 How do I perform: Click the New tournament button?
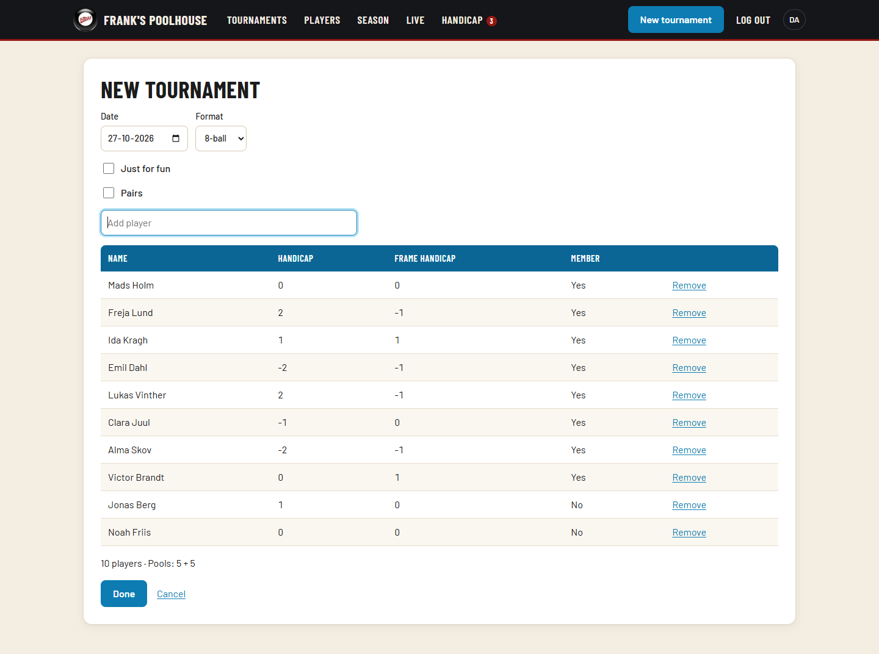(x=676, y=20)
